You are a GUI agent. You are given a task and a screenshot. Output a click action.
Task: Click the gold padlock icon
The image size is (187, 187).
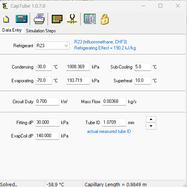[104, 19]
